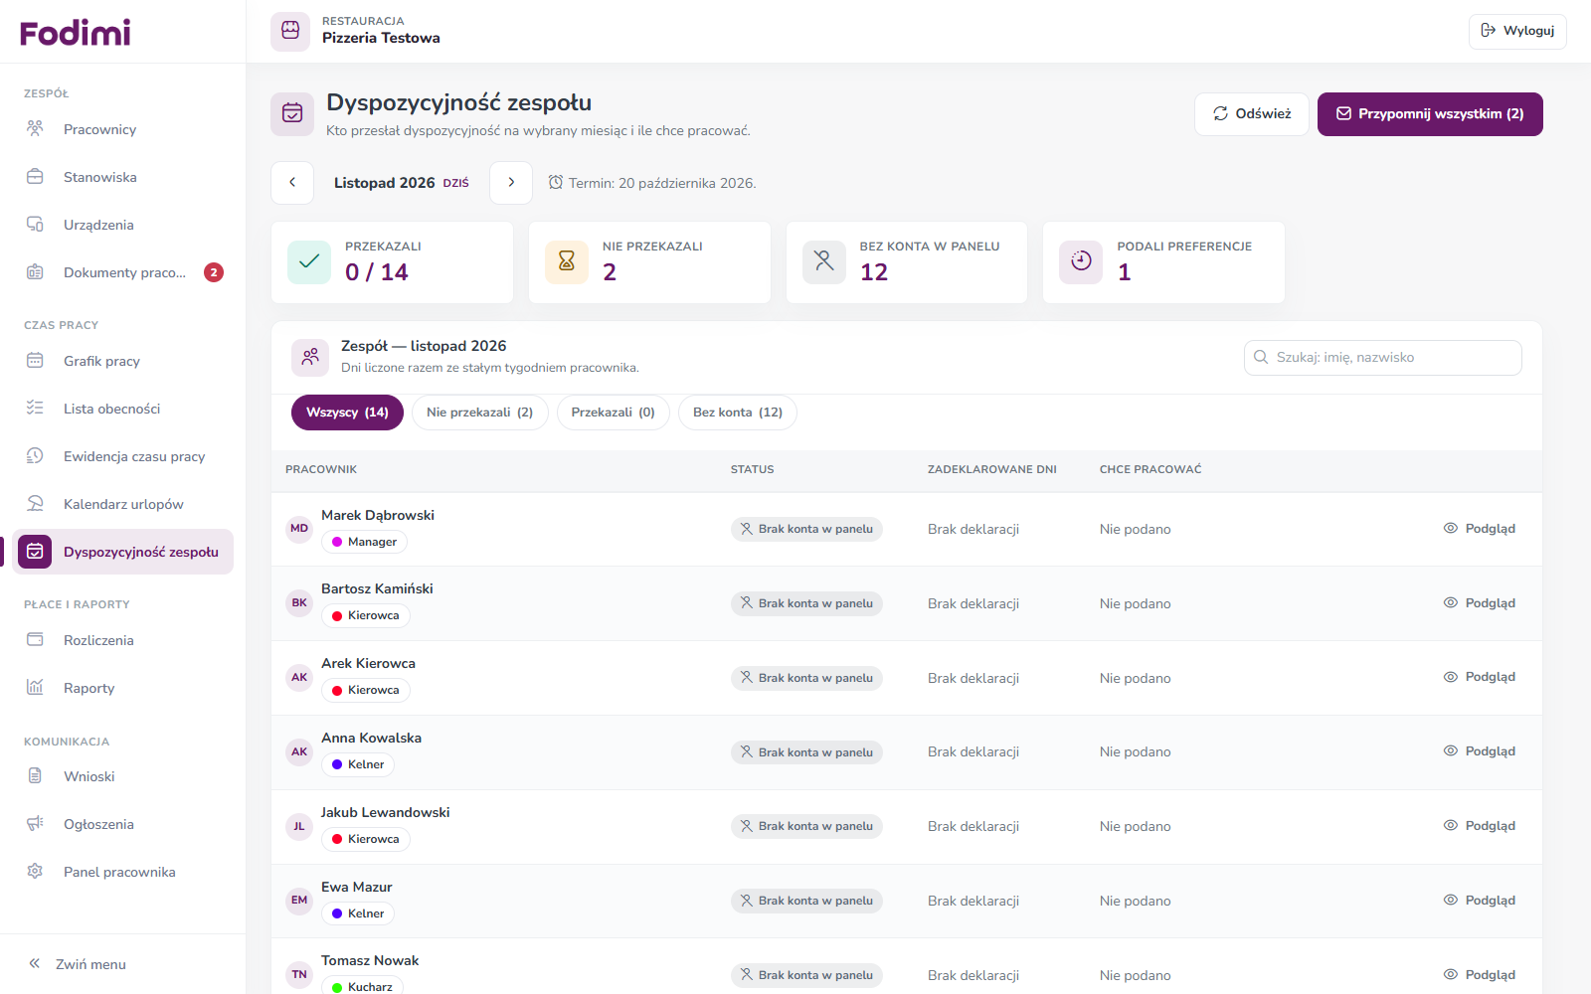The height and width of the screenshot is (994, 1591).
Task: Focus the Szukaj imię, nazwisko search field
Action: (1383, 358)
